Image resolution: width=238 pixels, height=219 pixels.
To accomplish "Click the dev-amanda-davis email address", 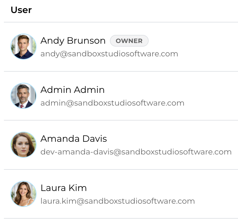I will (136, 152).
